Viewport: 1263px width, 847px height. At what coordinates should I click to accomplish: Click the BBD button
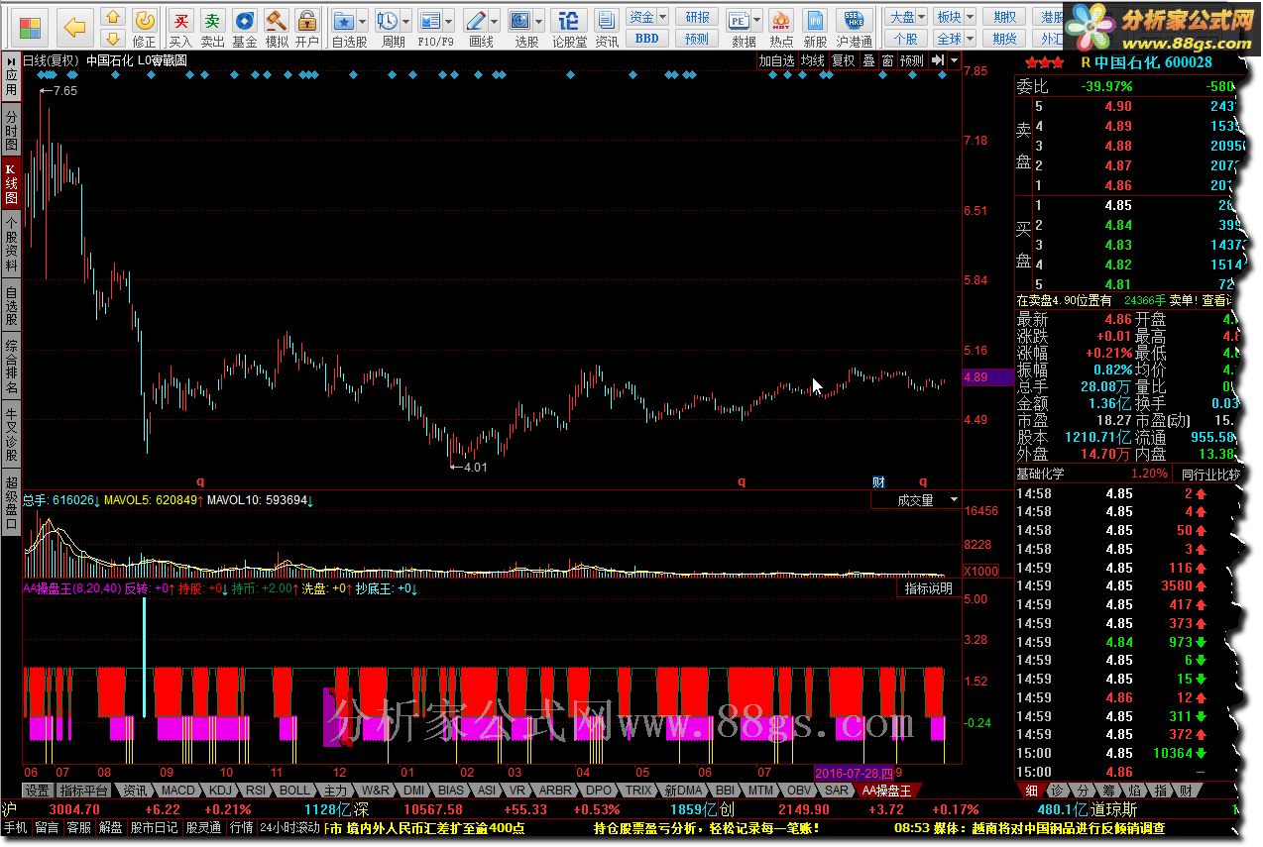(x=646, y=39)
